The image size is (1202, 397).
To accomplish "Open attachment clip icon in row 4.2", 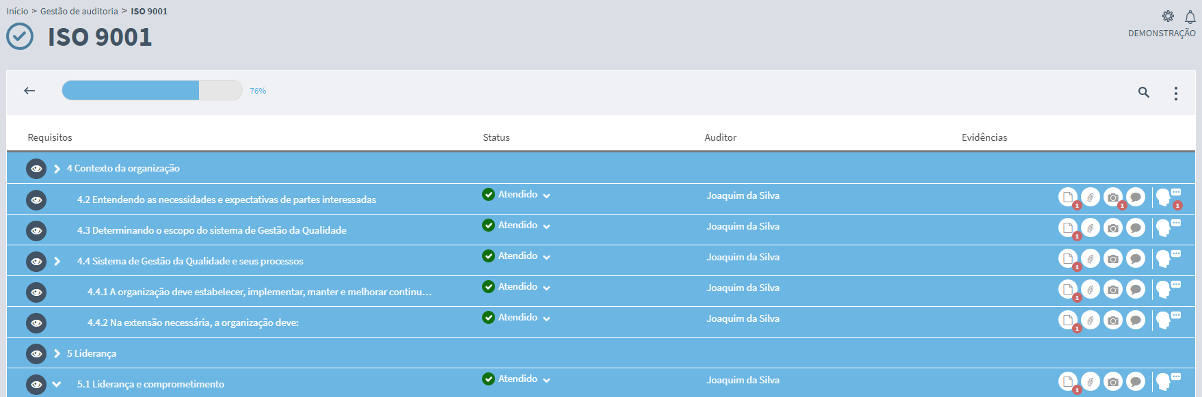I will pyautogui.click(x=1091, y=197).
